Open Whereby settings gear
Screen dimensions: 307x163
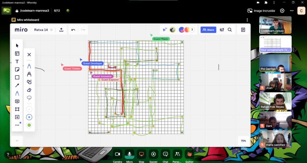tap(282, 11)
